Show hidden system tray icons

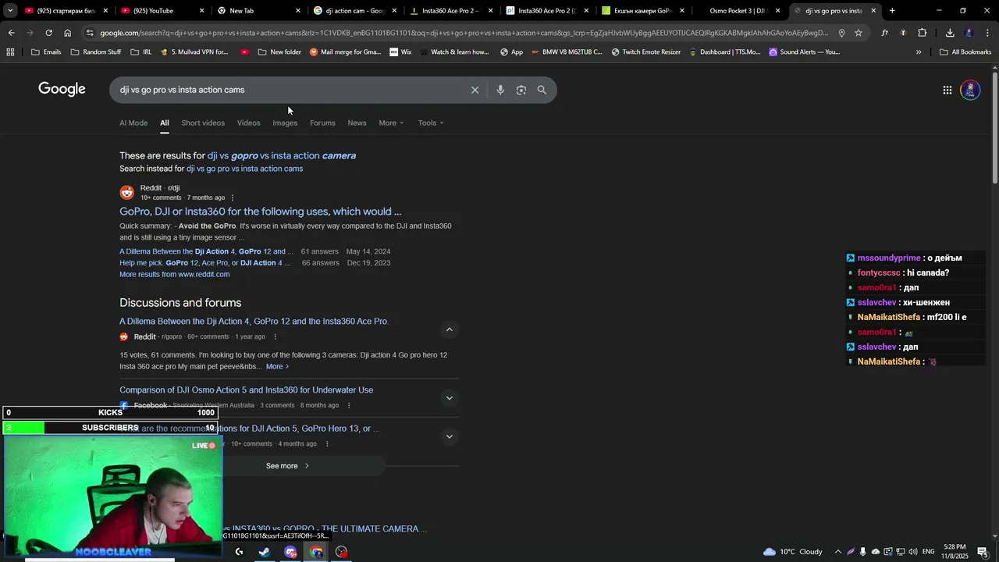(x=838, y=552)
